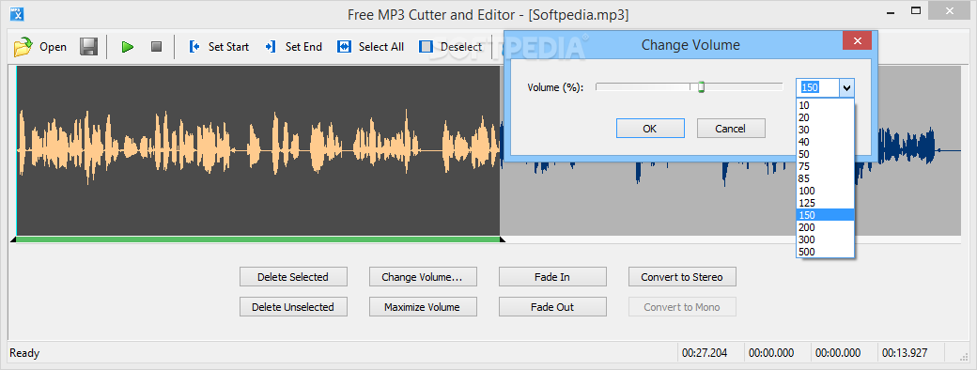Image resolution: width=977 pixels, height=370 pixels.
Task: Click the volume percent input field
Action: [817, 88]
